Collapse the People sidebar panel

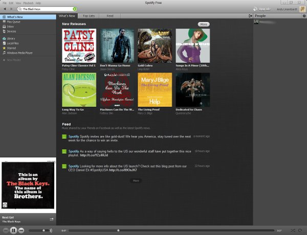point(252,16)
